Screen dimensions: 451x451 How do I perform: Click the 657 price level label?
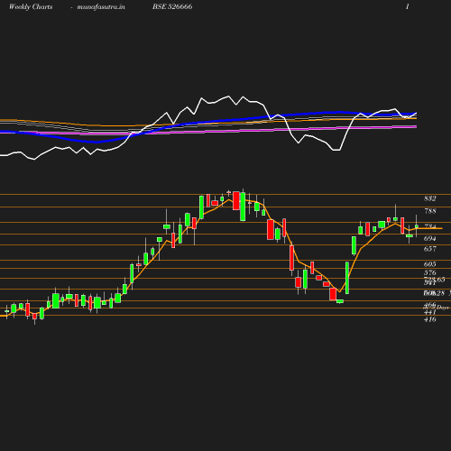tap(430, 249)
